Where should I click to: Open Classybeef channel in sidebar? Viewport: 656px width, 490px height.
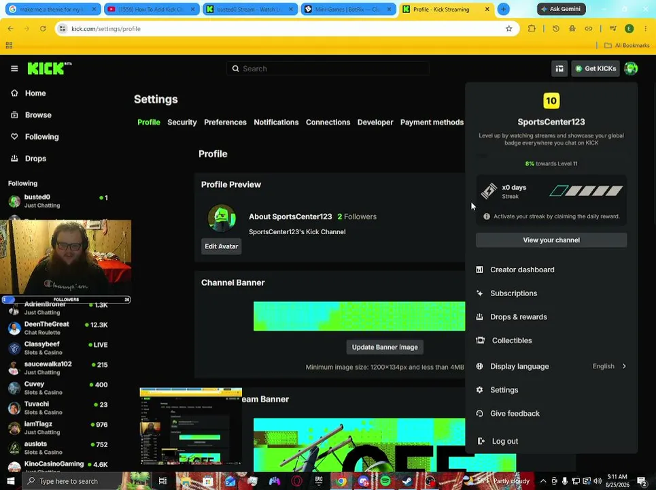point(58,348)
